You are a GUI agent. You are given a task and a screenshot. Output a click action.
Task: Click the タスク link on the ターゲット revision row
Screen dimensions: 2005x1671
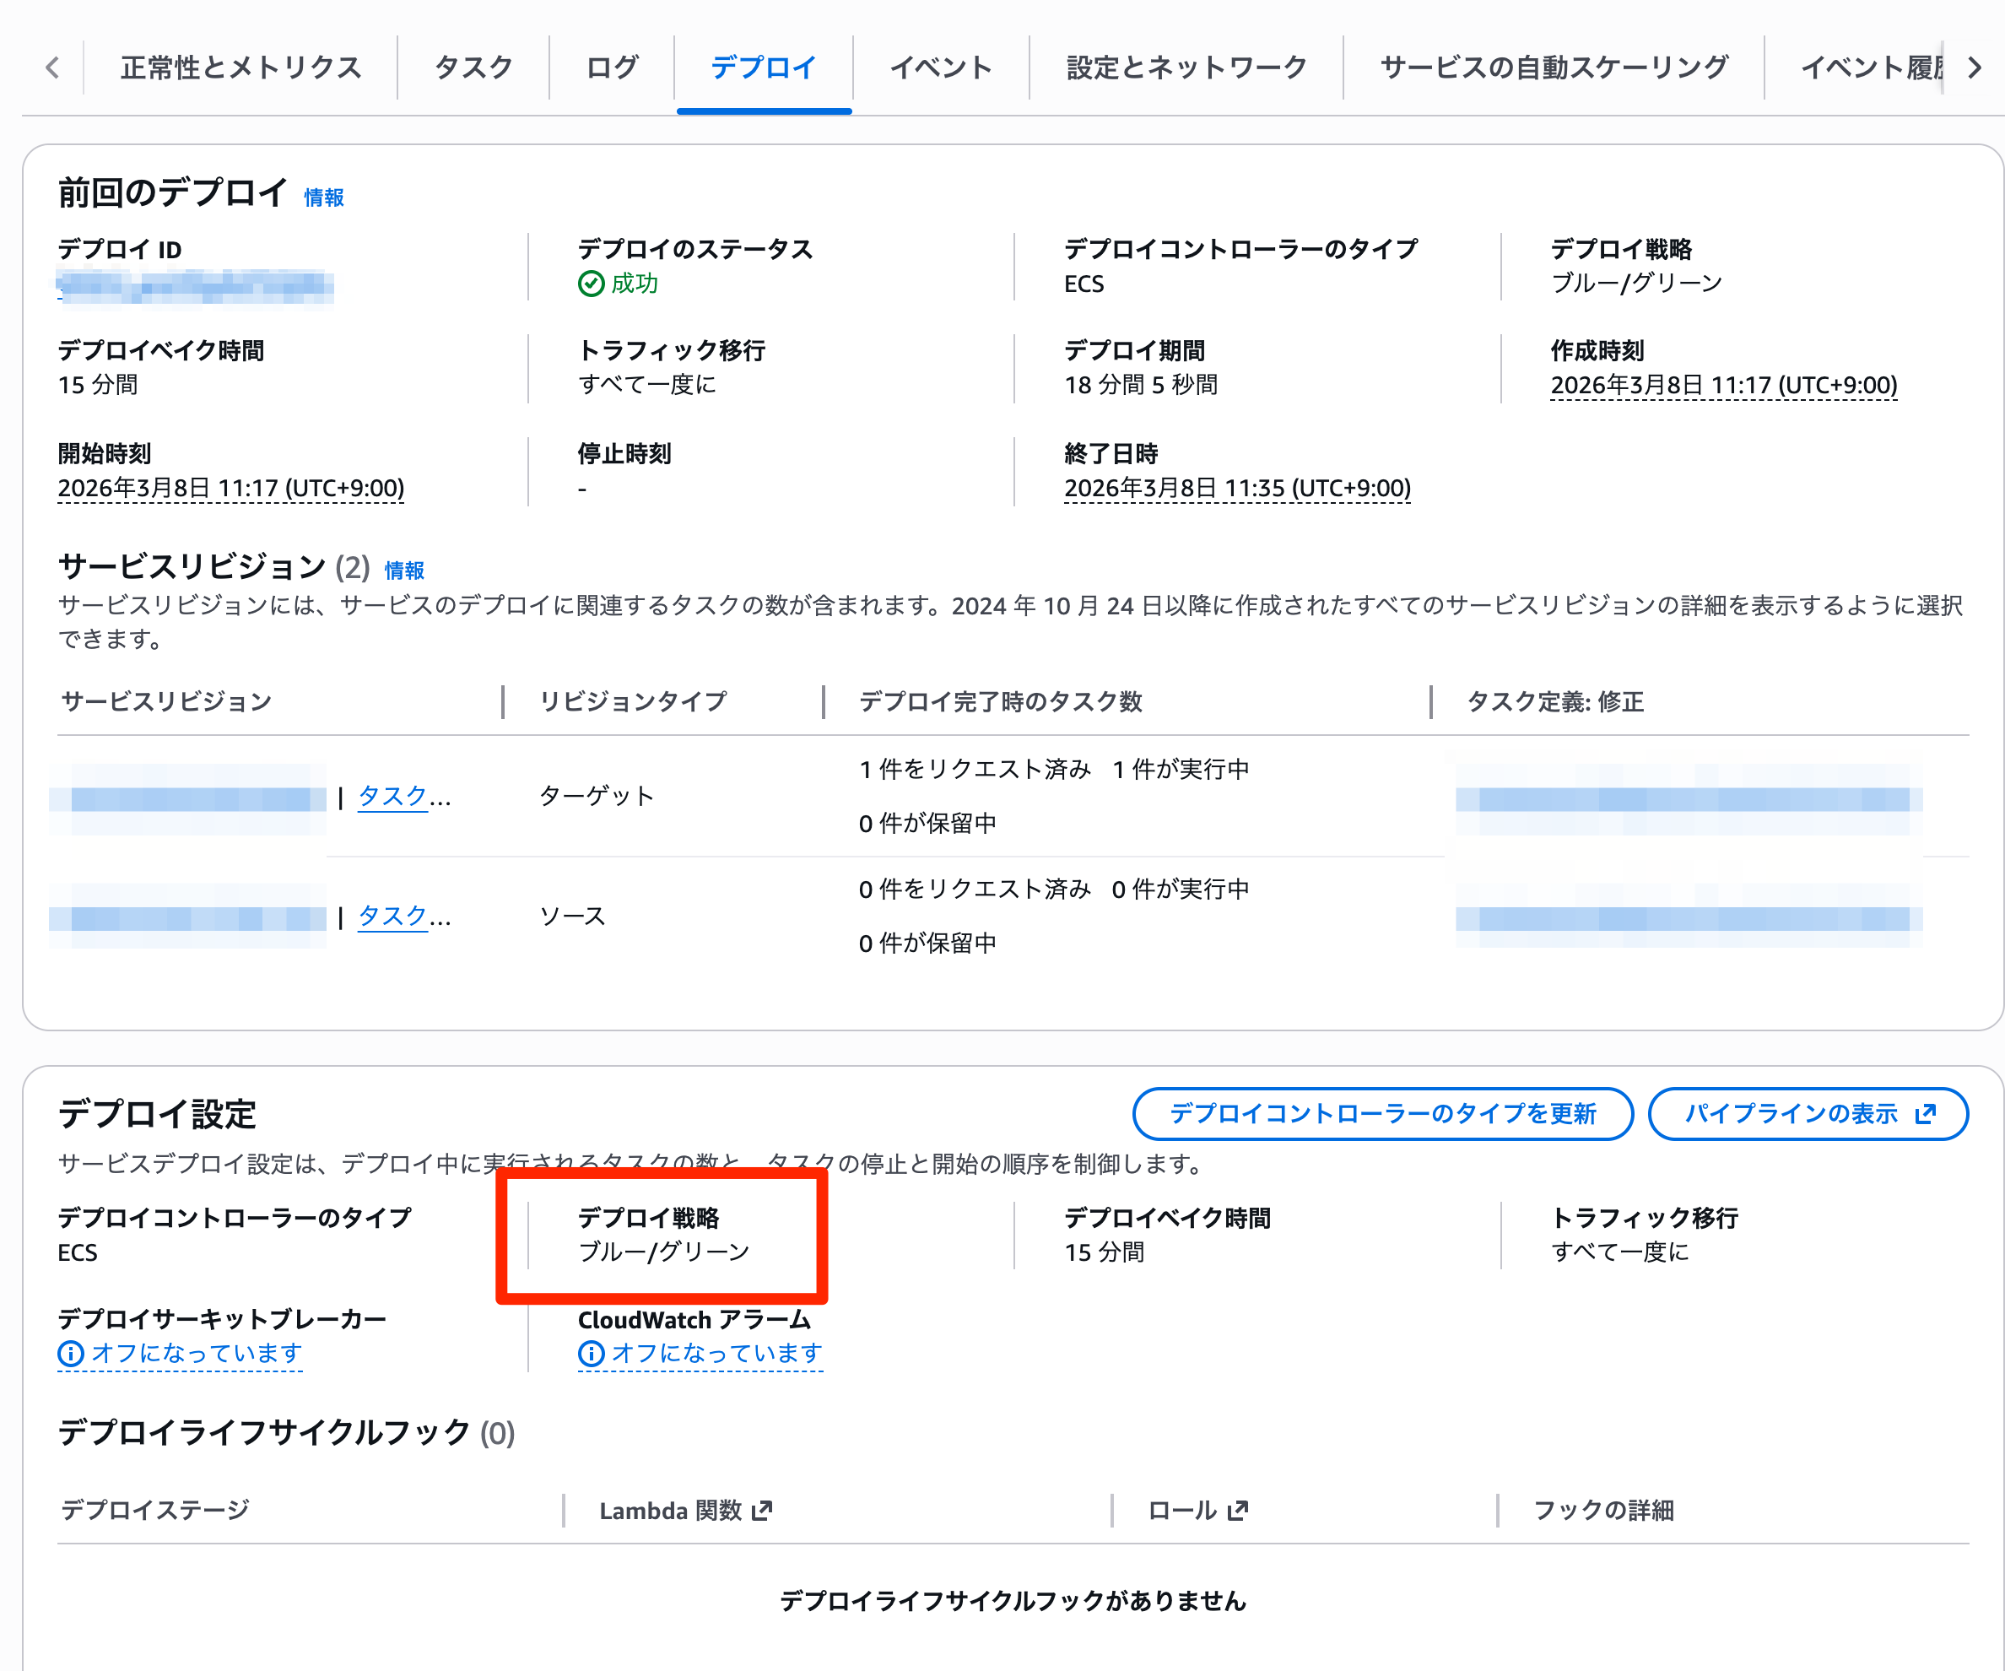click(392, 795)
